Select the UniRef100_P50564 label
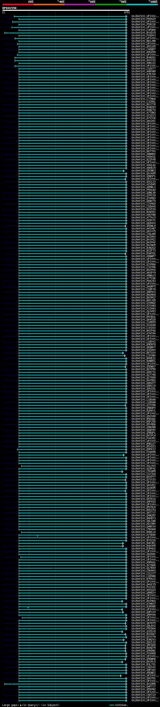This screenshot has width=160, height=707. pyautogui.click(x=143, y=628)
